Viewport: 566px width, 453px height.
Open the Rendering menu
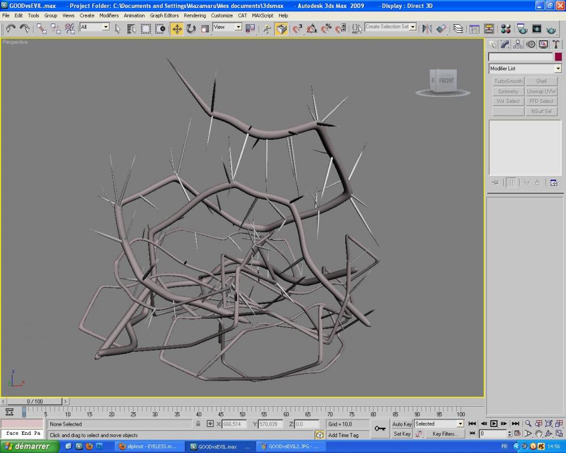[x=195, y=15]
